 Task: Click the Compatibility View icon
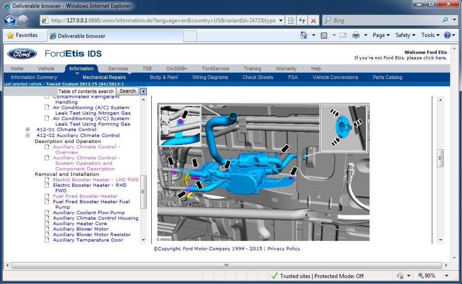tap(291, 21)
